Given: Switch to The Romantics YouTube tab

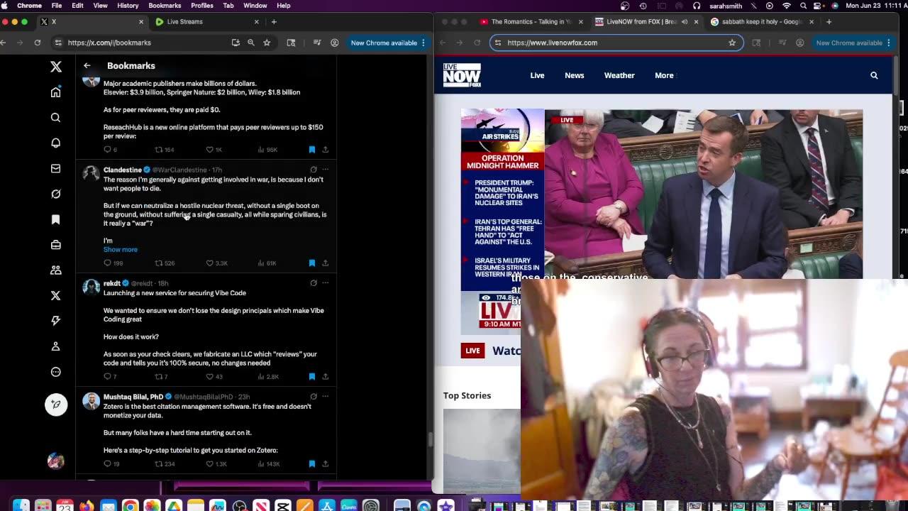Looking at the screenshot, I should (x=531, y=22).
